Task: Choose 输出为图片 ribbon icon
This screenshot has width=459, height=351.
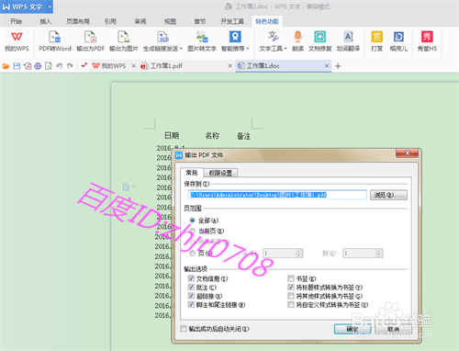Action: tap(124, 41)
